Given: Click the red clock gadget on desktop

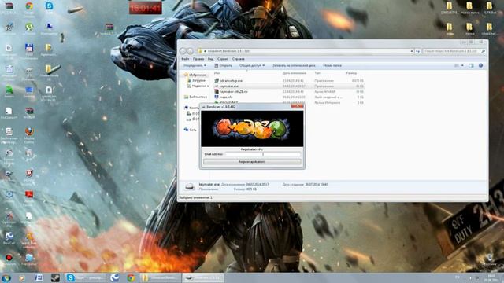Looking at the screenshot, I should tap(145, 8).
